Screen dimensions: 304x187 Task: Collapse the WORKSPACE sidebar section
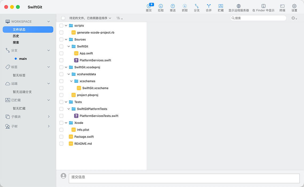49,22
